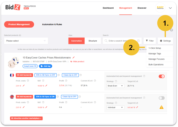
Task: Open UK Current ACoS help icon
Action: click(95, 102)
